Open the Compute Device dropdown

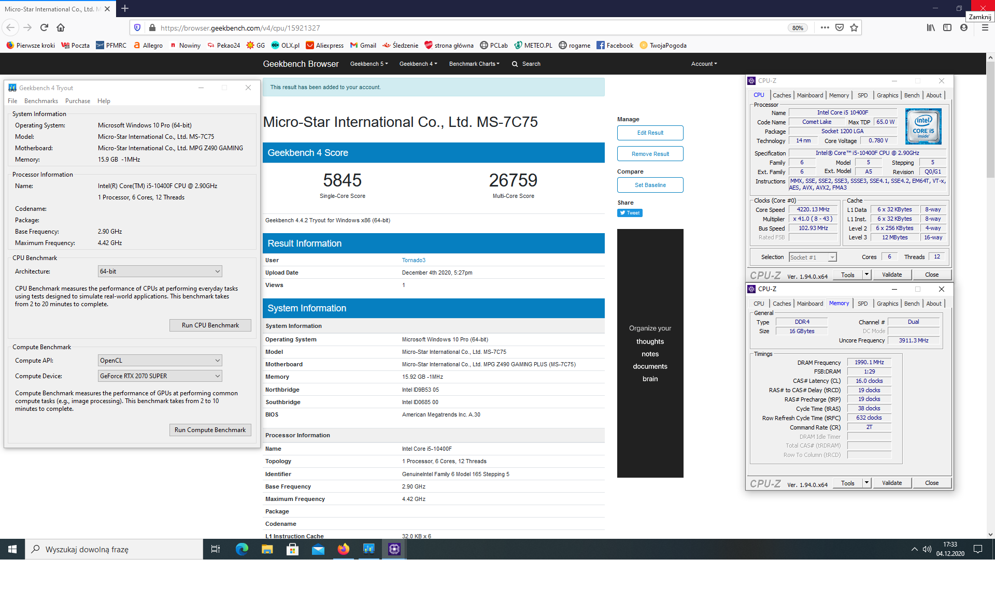click(160, 376)
